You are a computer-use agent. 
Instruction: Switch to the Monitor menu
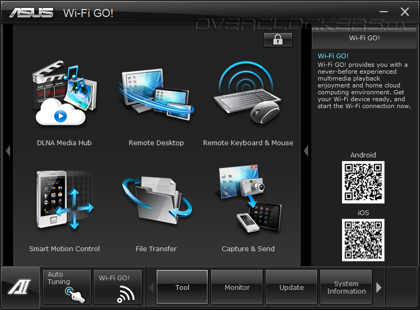[x=237, y=287]
